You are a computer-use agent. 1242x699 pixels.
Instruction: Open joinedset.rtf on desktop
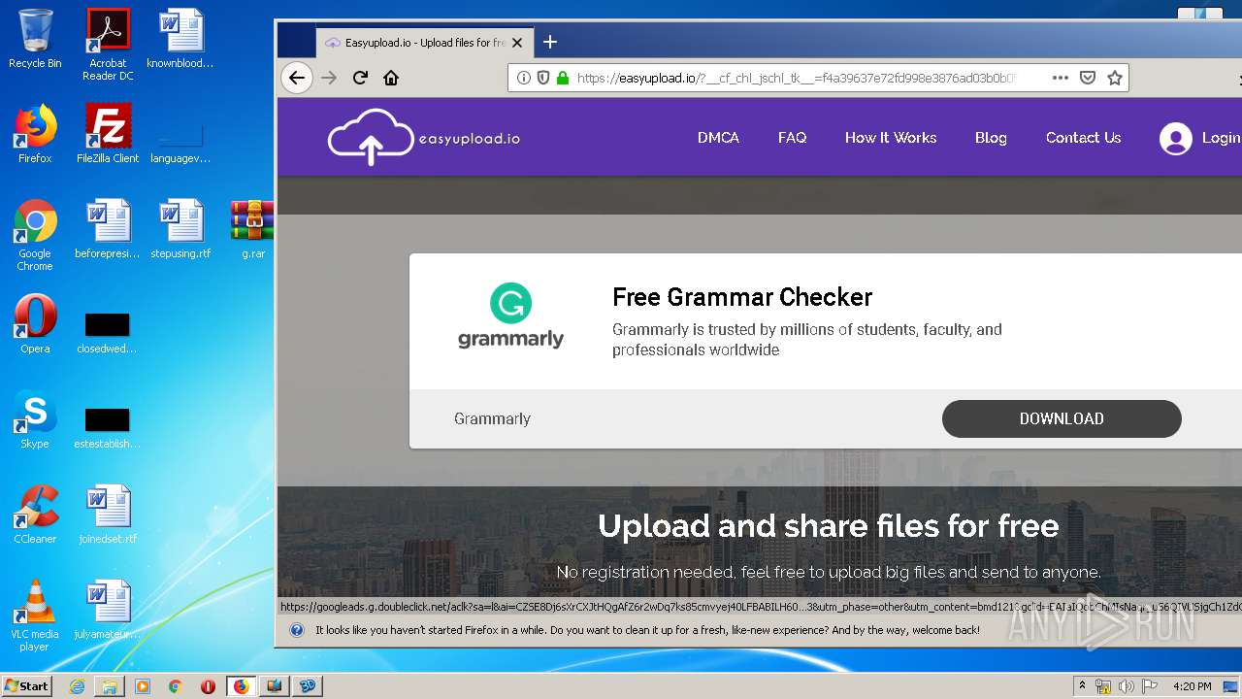(108, 515)
